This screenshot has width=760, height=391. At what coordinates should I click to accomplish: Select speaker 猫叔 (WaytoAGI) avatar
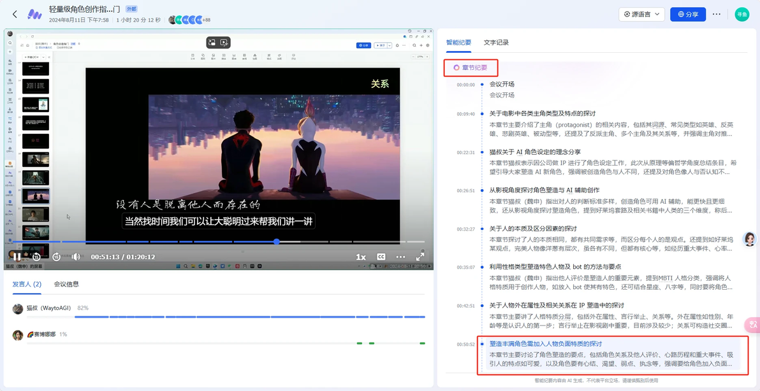(x=18, y=309)
